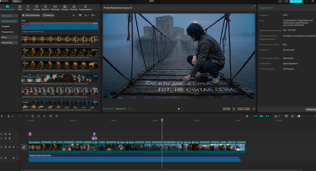Open the Эффекты (effects) panel
The image size is (316, 171).
point(45,8)
